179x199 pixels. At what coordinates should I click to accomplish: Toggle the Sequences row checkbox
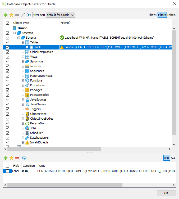[x=7, y=71]
